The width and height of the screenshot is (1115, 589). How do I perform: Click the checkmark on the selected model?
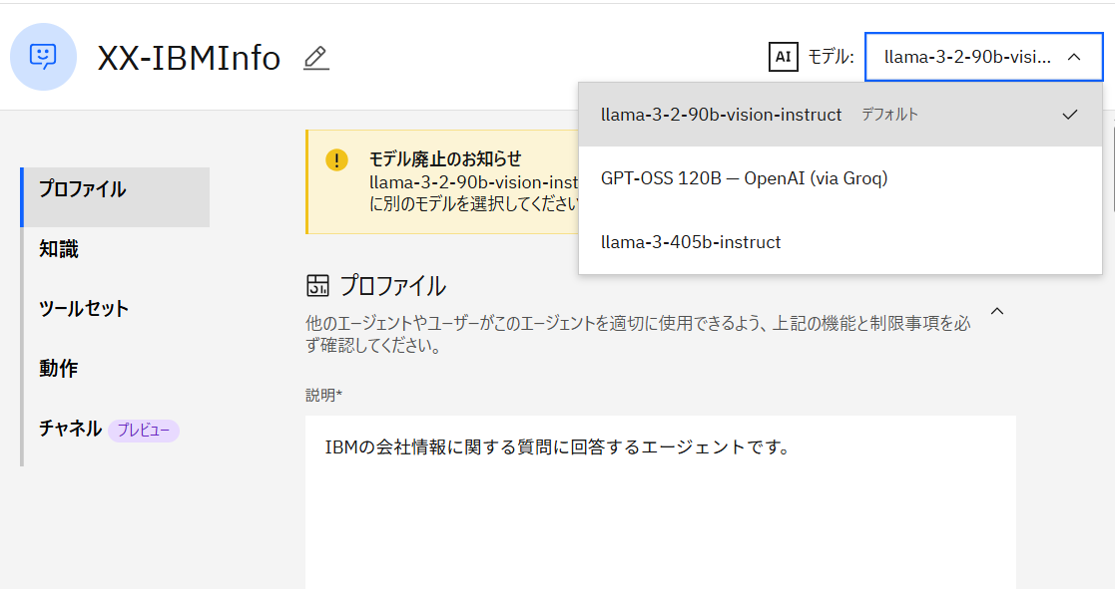coord(1070,115)
